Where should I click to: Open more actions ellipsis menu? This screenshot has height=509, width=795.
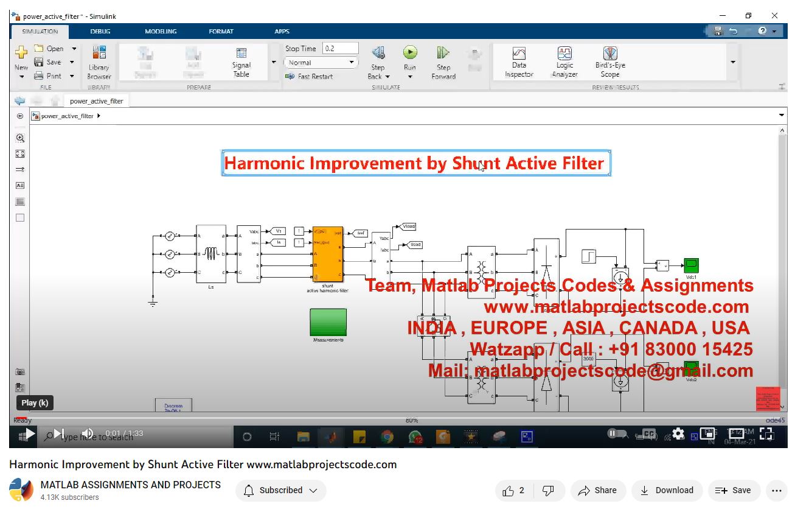pyautogui.click(x=776, y=491)
